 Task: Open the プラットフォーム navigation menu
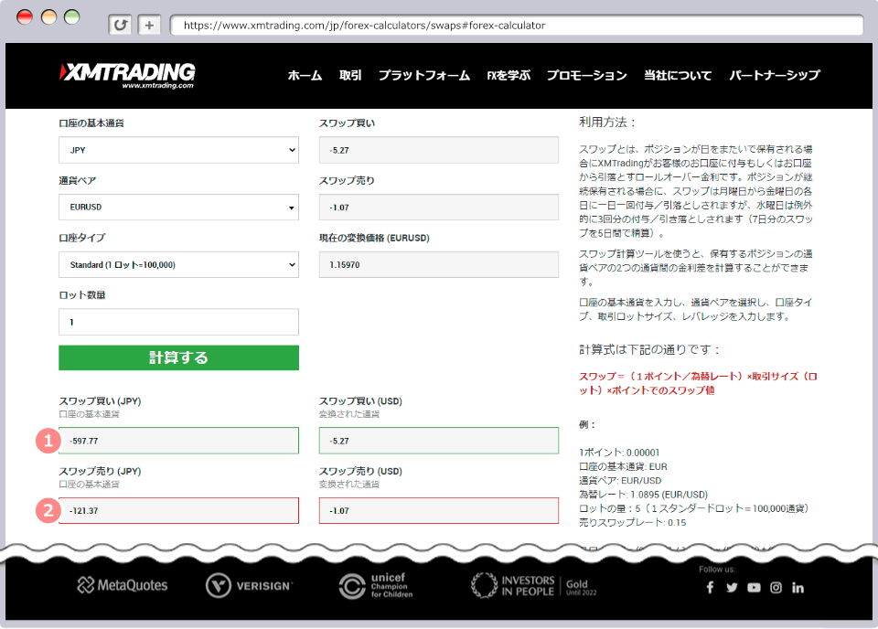point(424,76)
